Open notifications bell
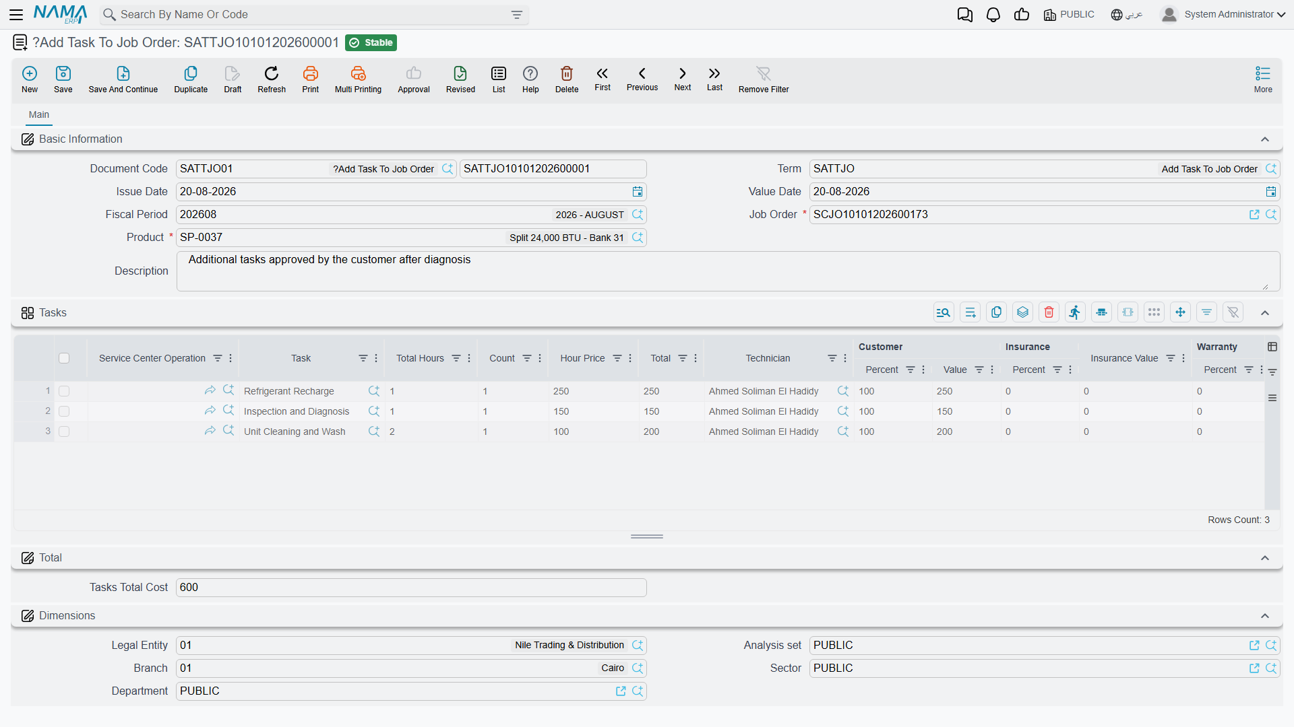Viewport: 1294px width, 727px height. point(993,15)
